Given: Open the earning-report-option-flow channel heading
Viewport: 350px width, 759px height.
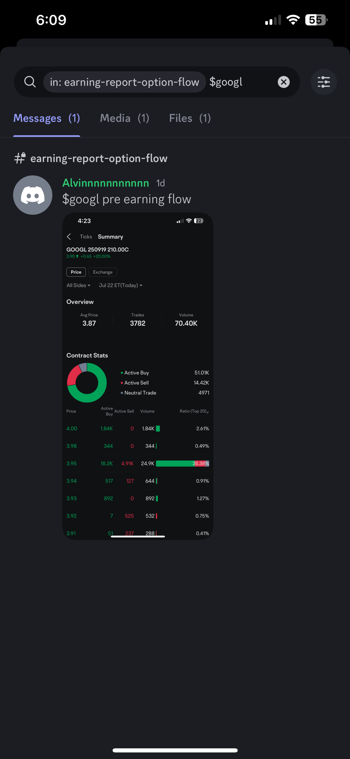Looking at the screenshot, I should 99,158.
